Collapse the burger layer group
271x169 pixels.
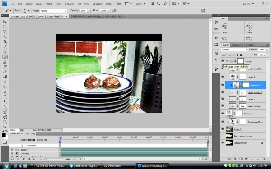227,61
